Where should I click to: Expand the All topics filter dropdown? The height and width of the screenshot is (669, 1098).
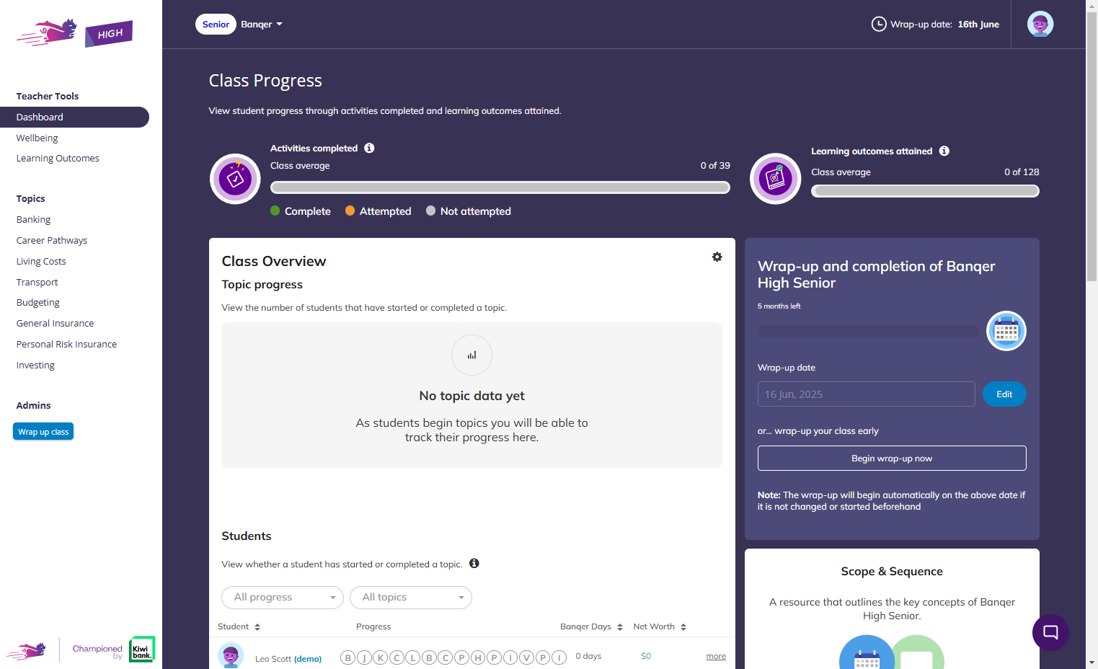click(411, 598)
